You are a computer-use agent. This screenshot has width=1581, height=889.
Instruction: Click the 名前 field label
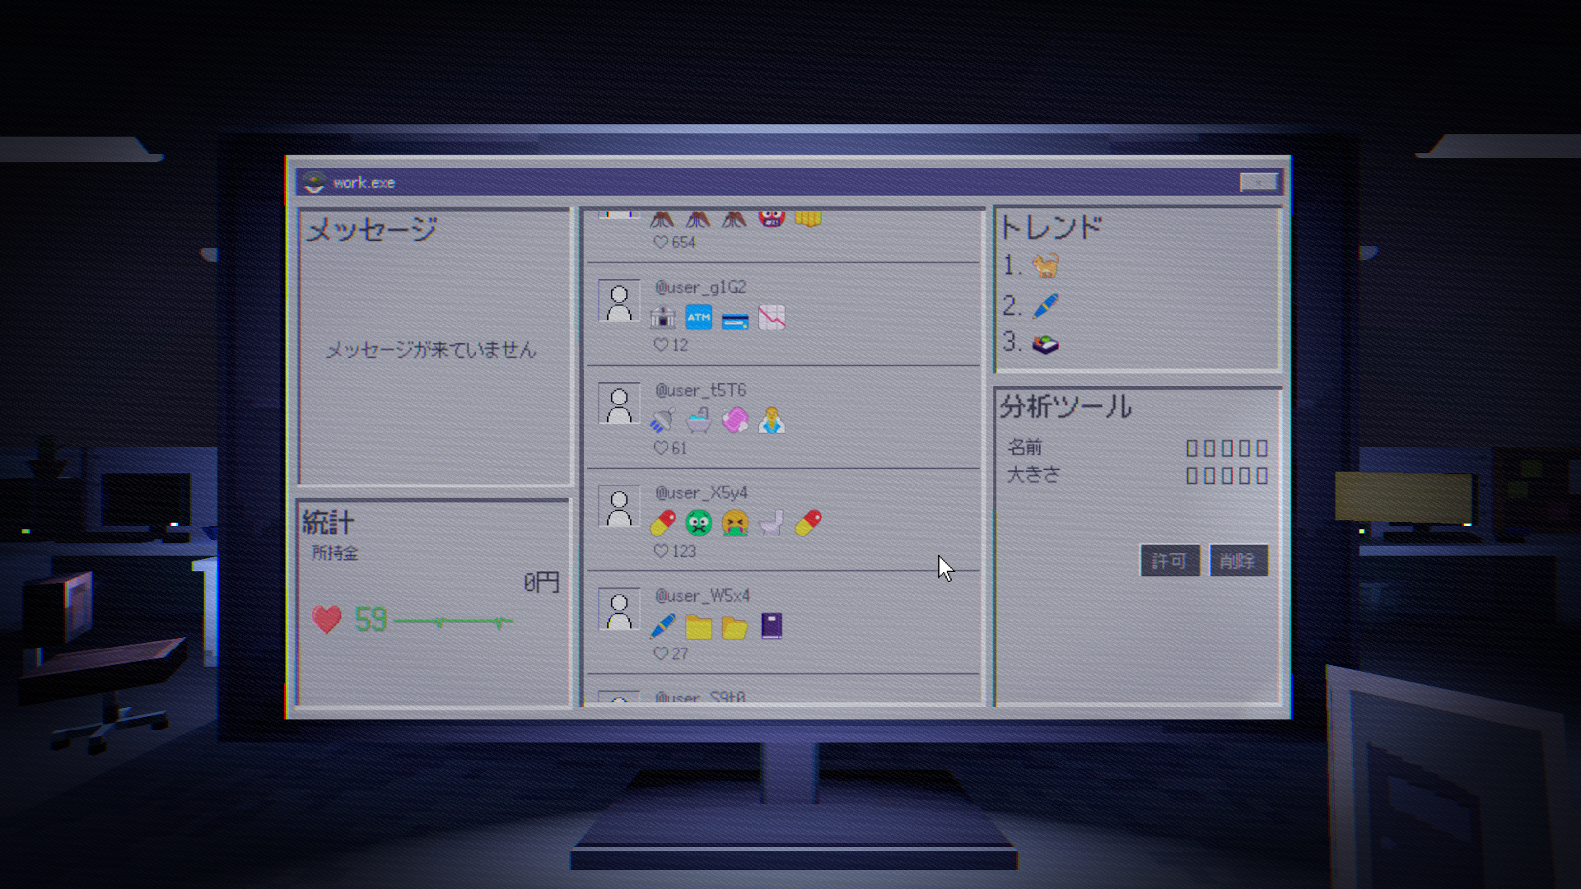(1025, 447)
